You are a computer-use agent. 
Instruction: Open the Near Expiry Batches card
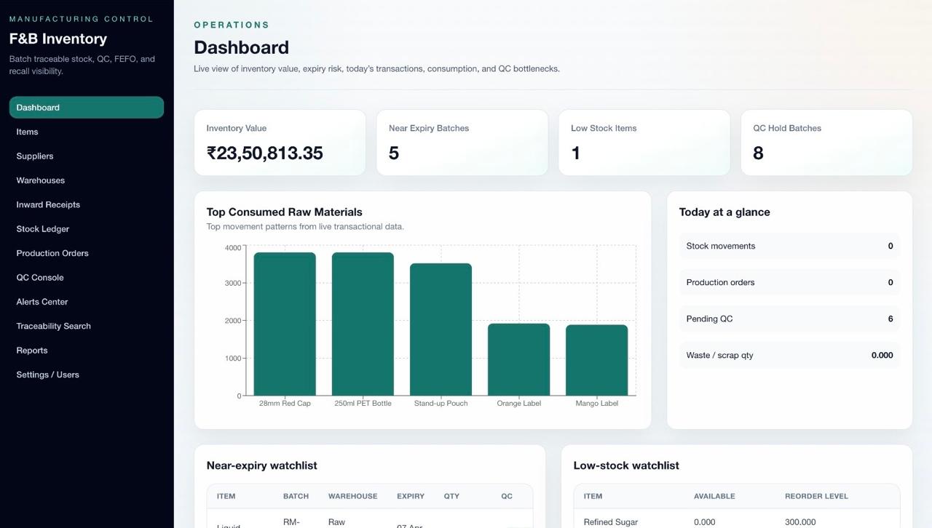(x=462, y=142)
